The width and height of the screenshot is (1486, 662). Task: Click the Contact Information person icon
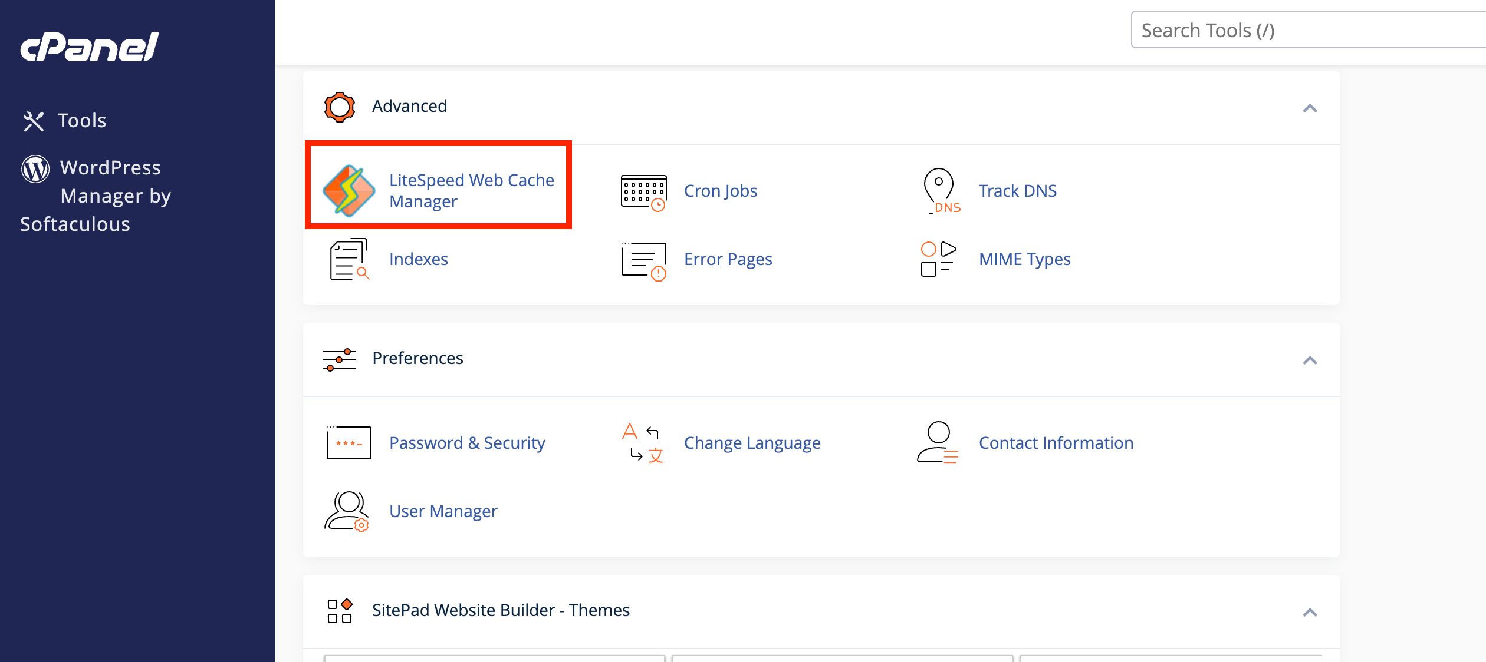pos(938,442)
